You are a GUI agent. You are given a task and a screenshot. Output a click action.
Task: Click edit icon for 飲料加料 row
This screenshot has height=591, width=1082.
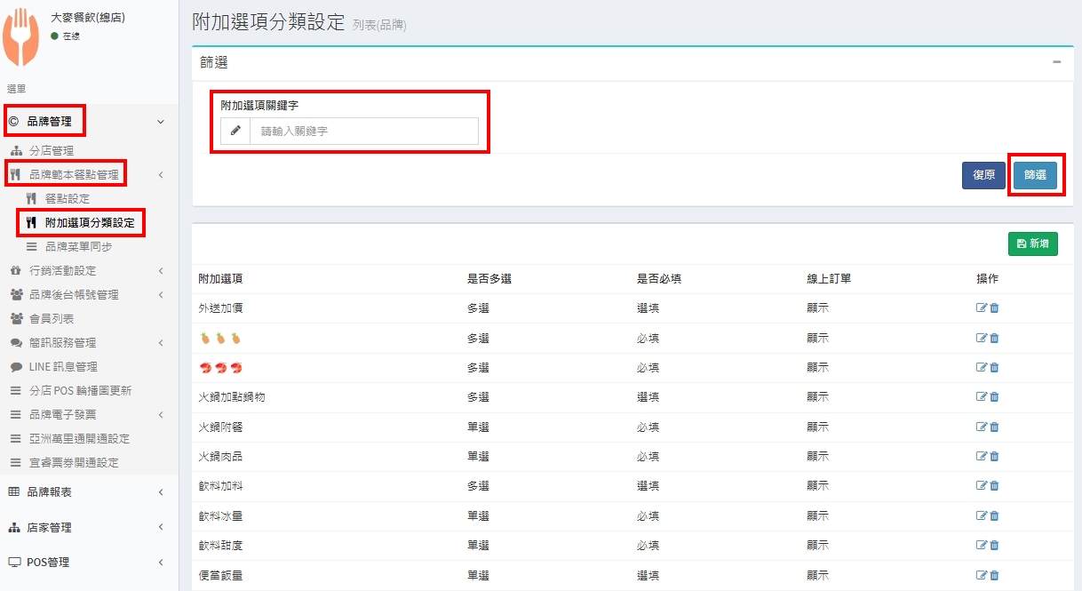(x=982, y=486)
